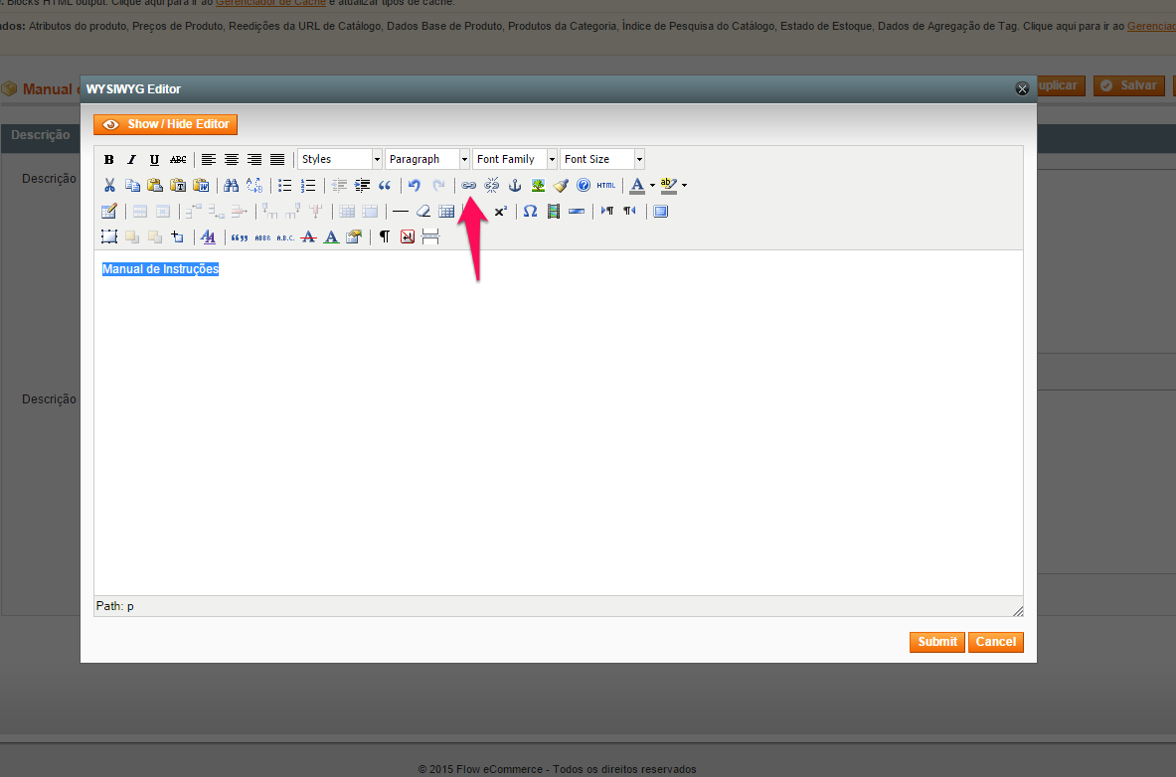Image resolution: width=1176 pixels, height=777 pixels.
Task: Open editor help question icon
Action: pyautogui.click(x=584, y=185)
